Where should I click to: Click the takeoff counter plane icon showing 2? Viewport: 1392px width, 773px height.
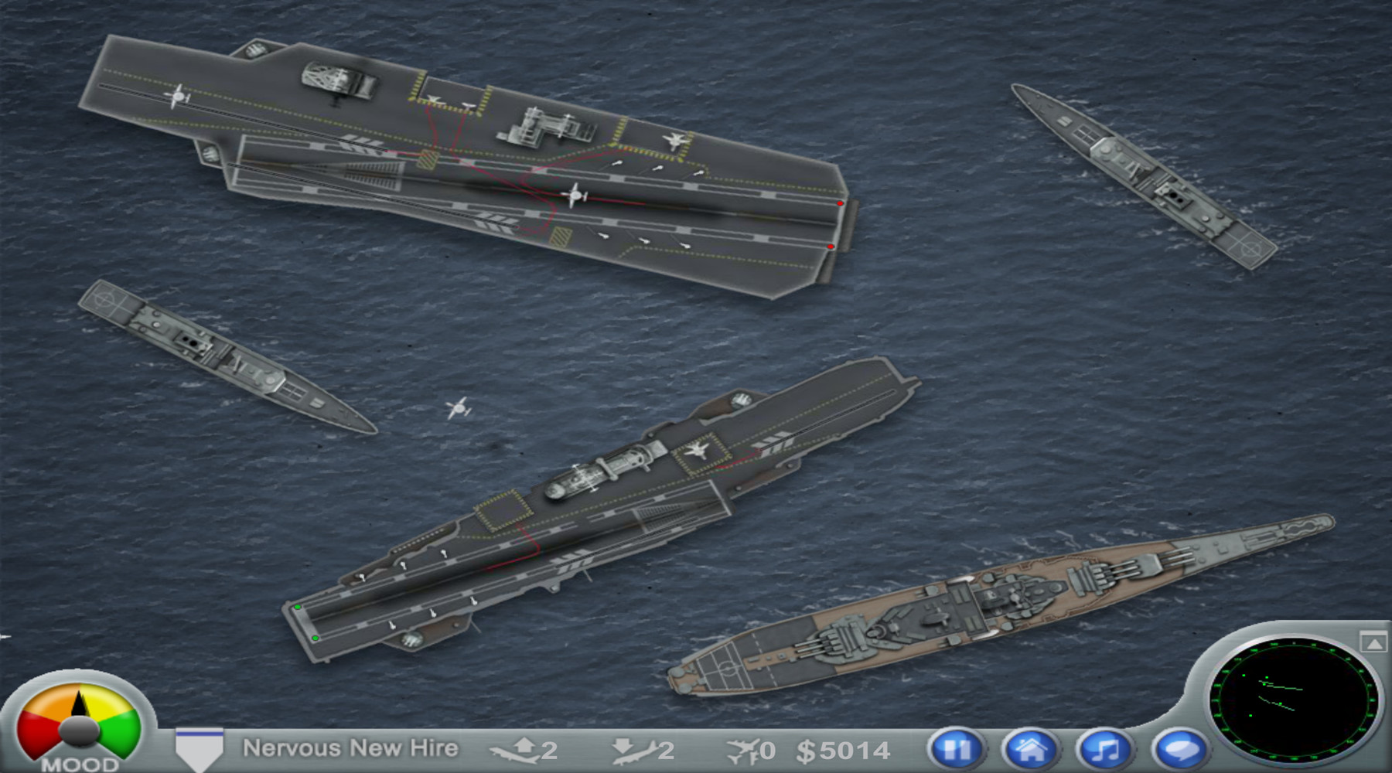(x=517, y=750)
